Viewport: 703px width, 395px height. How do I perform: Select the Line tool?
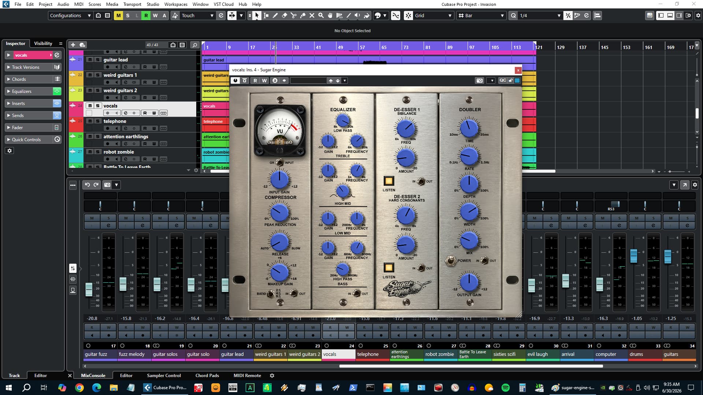348,15
